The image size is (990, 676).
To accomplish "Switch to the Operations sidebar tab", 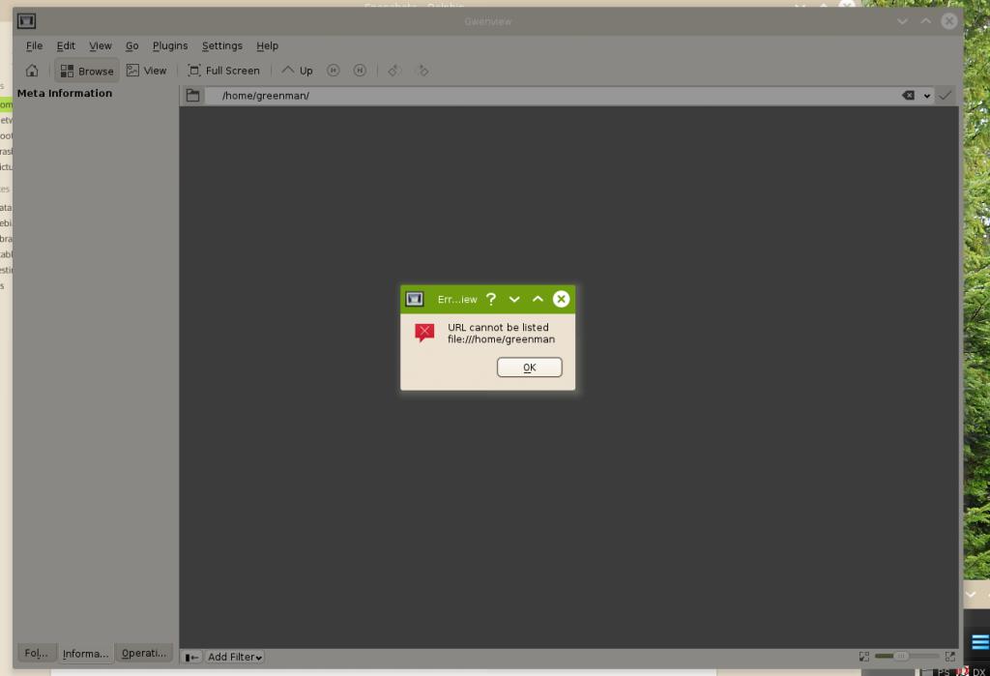I will pyautogui.click(x=144, y=653).
